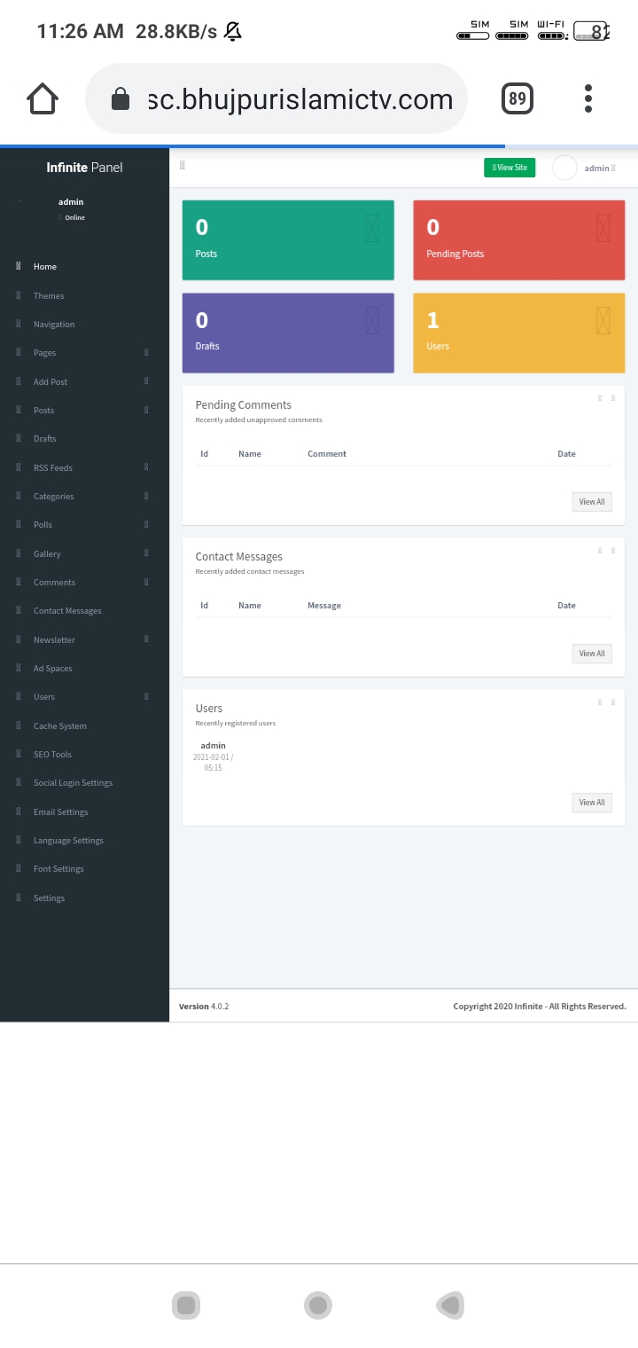Tap the browser home icon

click(43, 98)
